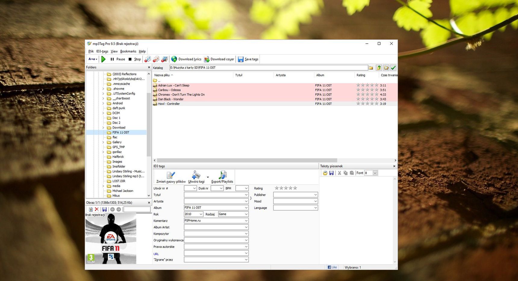Viewport: 518px width, 281px height.
Task: Open the Publisher dropdown
Action: 315,195
